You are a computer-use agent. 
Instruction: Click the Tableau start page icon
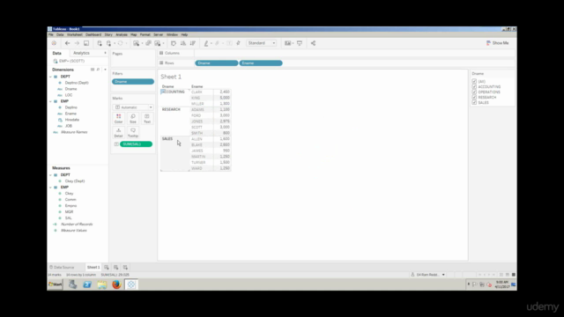coord(54,43)
